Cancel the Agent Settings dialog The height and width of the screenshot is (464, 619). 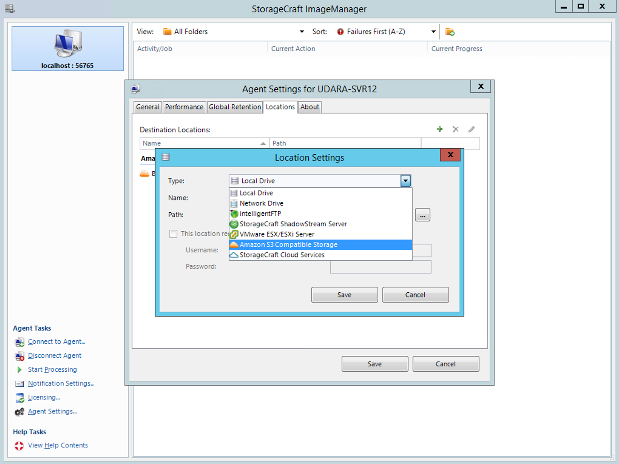pos(446,364)
